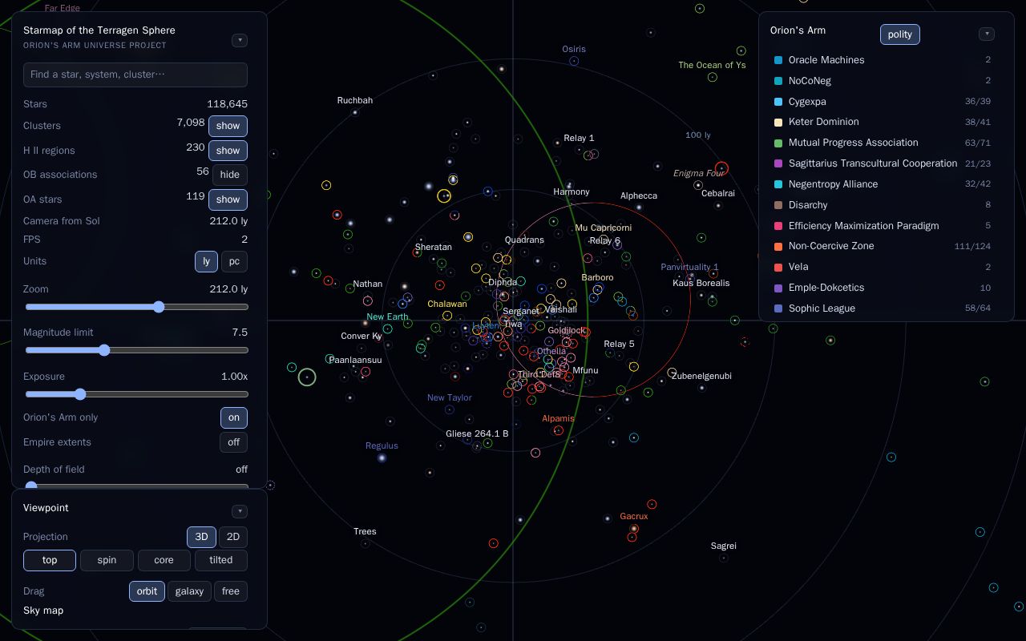This screenshot has height=641, width=1026.
Task: Open the polity grouping dropdown
Action: tap(900, 34)
